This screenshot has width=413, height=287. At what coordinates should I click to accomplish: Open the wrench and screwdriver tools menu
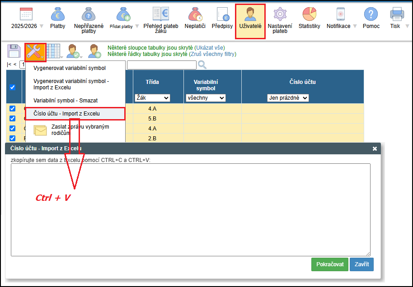tap(35, 51)
